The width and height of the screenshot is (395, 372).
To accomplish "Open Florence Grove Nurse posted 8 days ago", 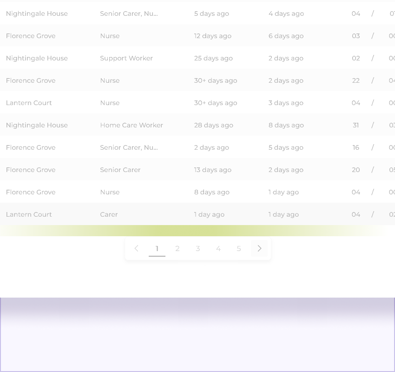I will [197, 192].
